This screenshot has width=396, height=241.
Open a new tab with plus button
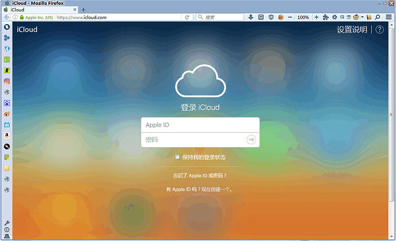83,10
